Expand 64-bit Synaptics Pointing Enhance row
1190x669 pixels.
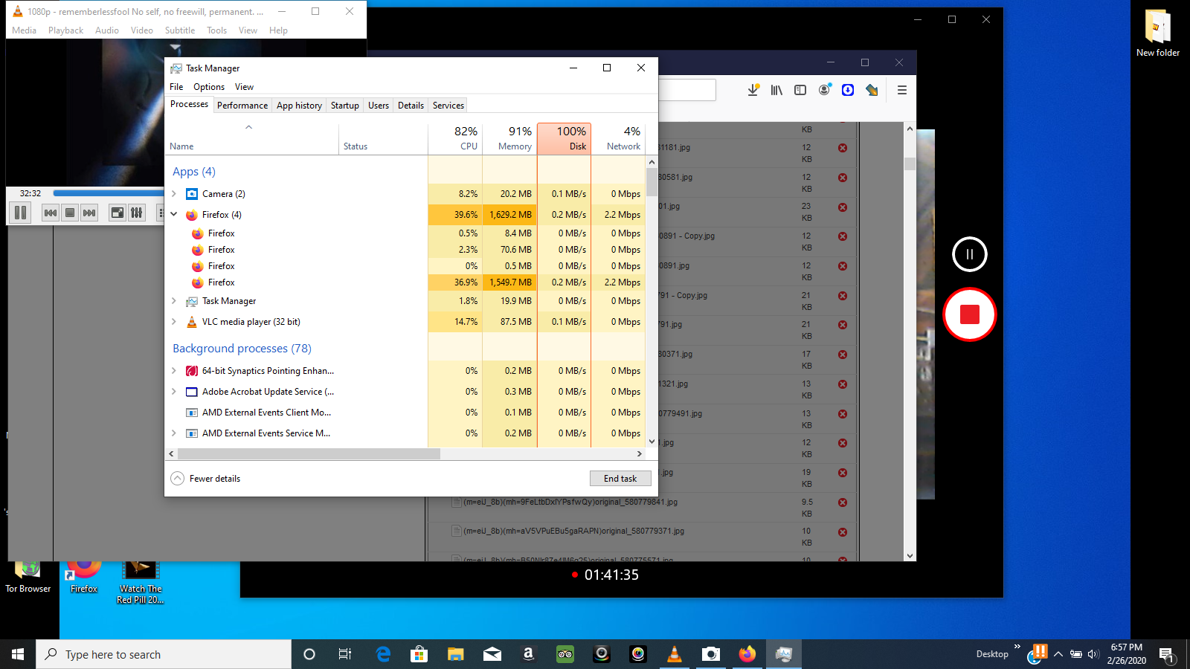coord(174,371)
